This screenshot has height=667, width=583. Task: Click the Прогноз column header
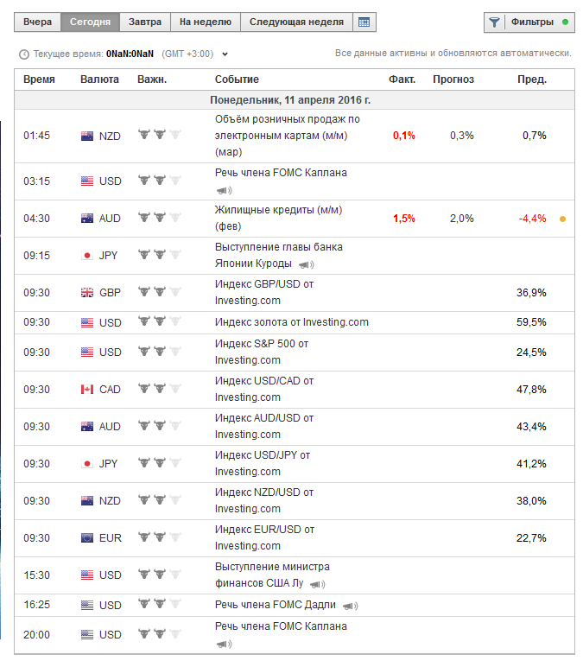click(x=453, y=79)
